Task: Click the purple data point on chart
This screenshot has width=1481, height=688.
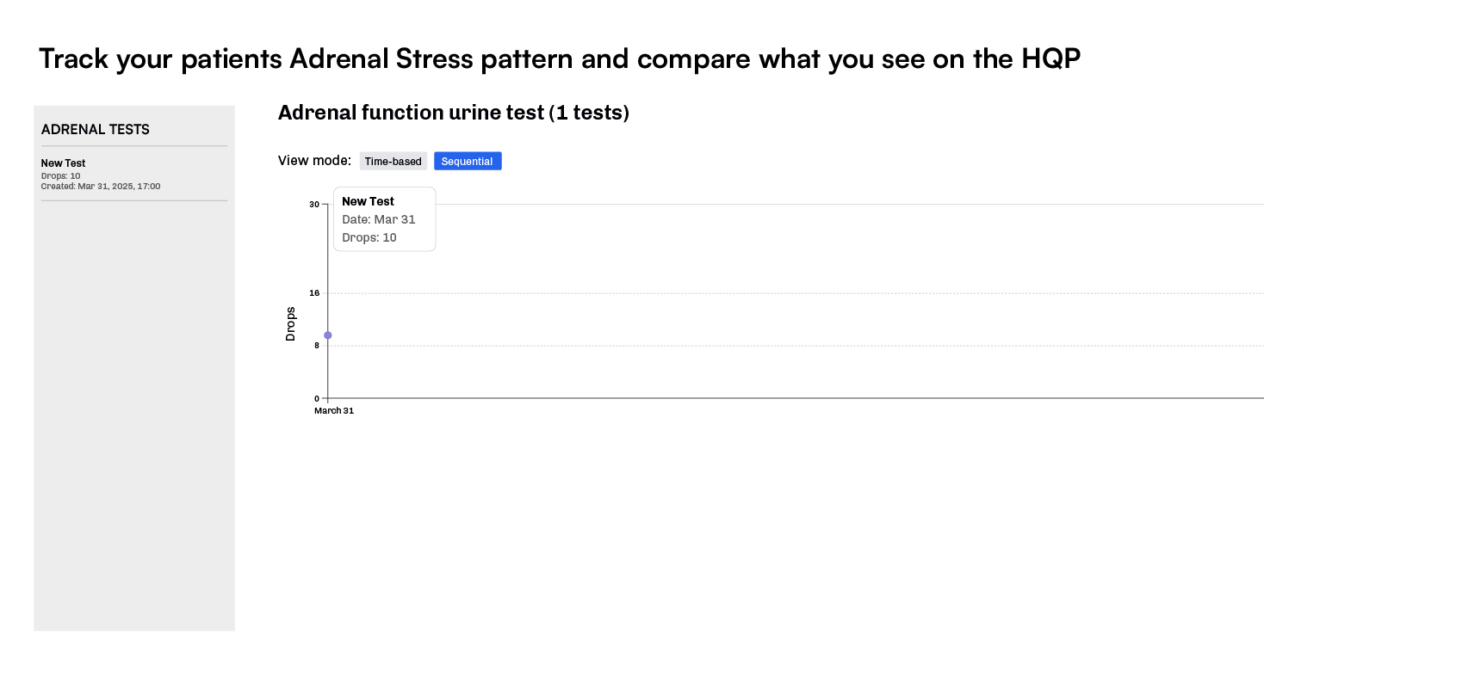Action: (x=328, y=335)
